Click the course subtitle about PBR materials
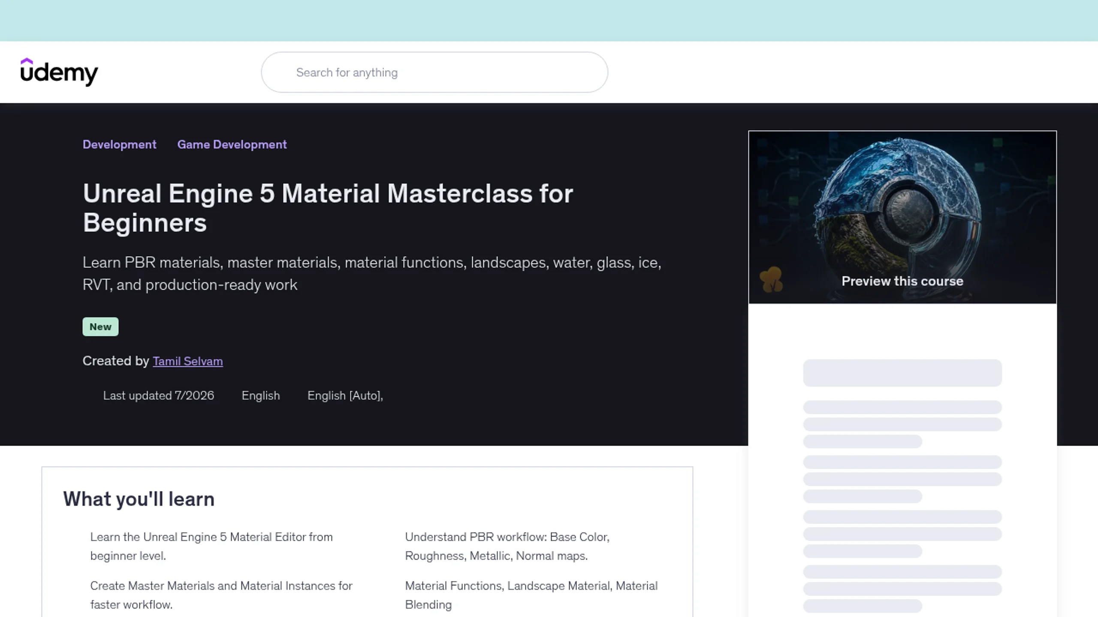Screen dimensions: 1098x617 point(372,273)
